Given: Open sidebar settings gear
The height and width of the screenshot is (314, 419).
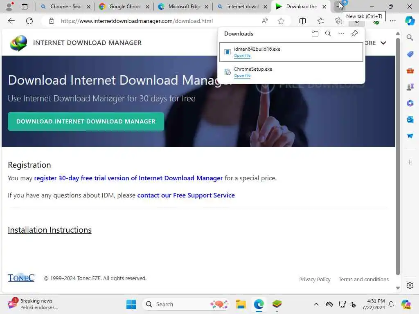Looking at the screenshot, I should coord(410,285).
